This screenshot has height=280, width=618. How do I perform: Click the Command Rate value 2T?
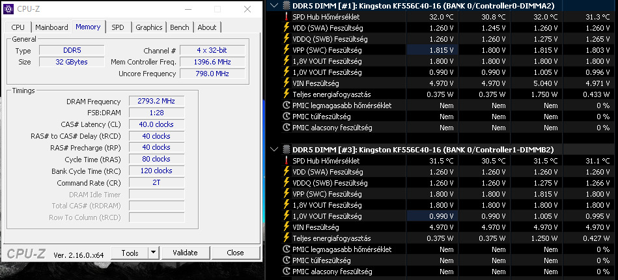(x=156, y=182)
